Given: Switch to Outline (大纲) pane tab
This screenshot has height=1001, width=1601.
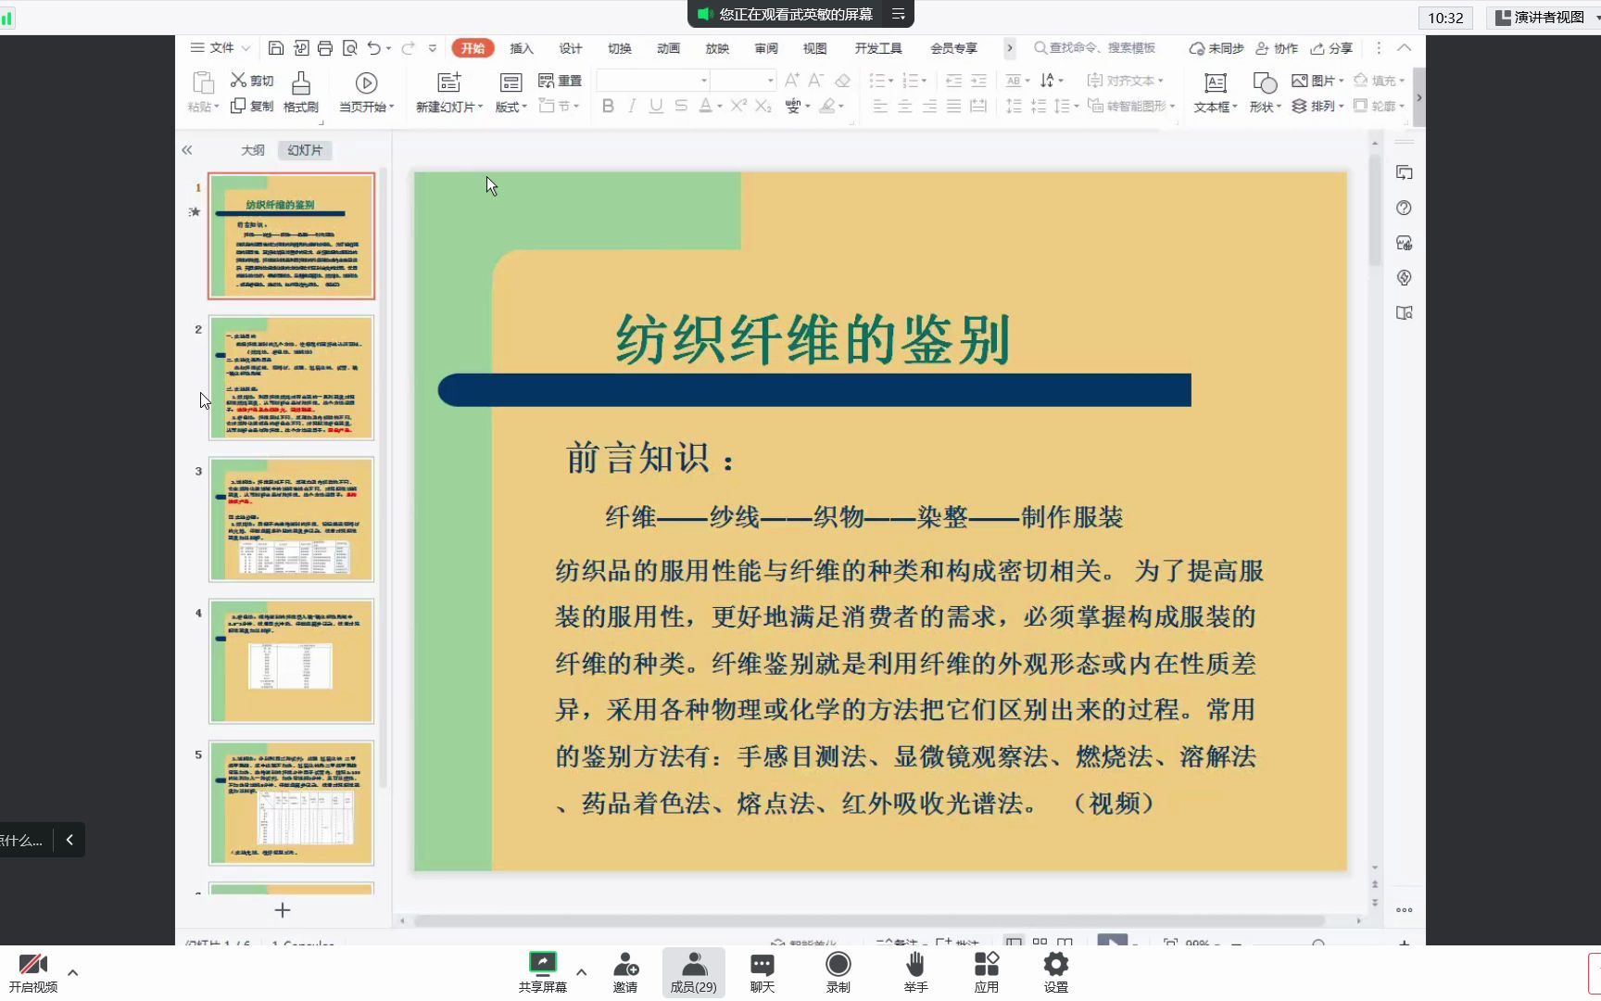Looking at the screenshot, I should coord(253,150).
